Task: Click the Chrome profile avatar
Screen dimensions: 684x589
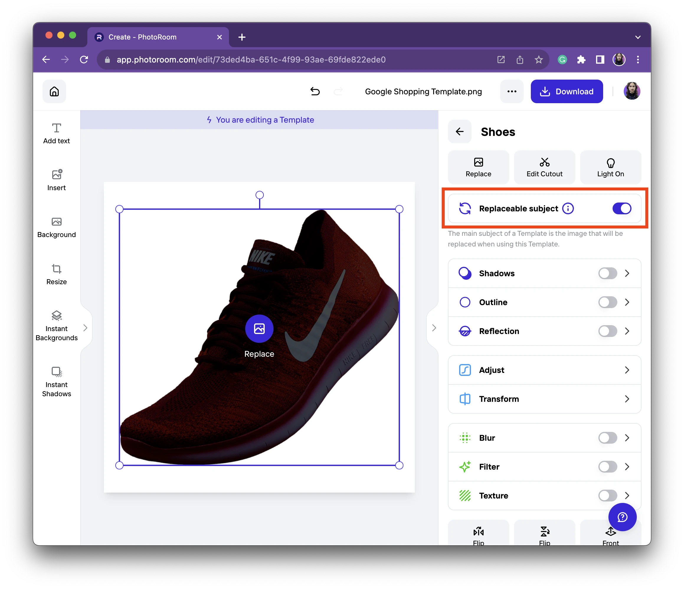Action: click(x=619, y=59)
